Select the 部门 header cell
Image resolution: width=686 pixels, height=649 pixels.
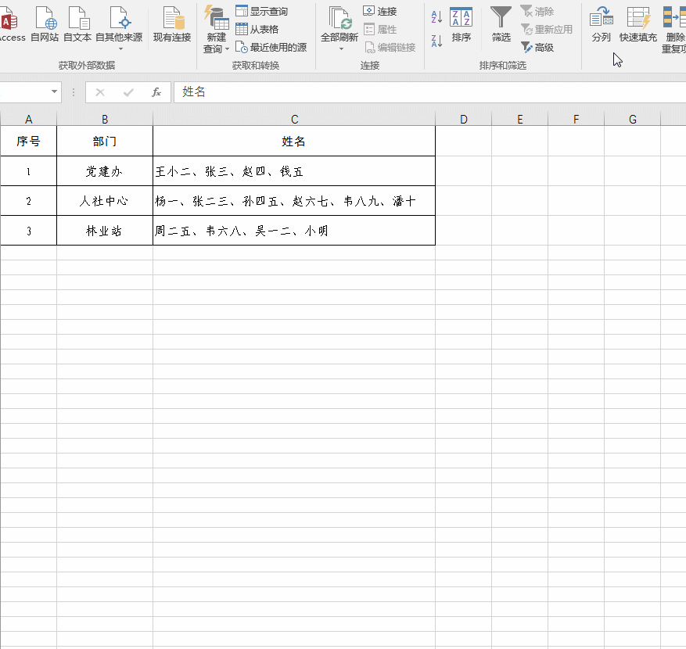pos(105,141)
